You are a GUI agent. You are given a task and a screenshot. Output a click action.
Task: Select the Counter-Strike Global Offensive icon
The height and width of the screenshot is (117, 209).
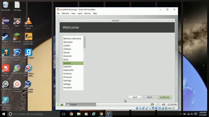(x=28, y=39)
